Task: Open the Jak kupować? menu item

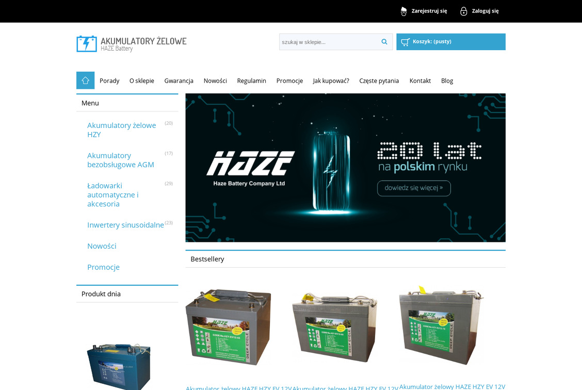Action: coord(331,81)
